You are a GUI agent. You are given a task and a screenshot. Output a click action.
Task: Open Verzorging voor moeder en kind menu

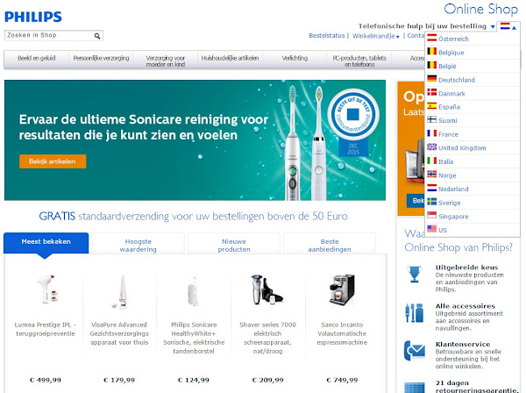tap(166, 60)
